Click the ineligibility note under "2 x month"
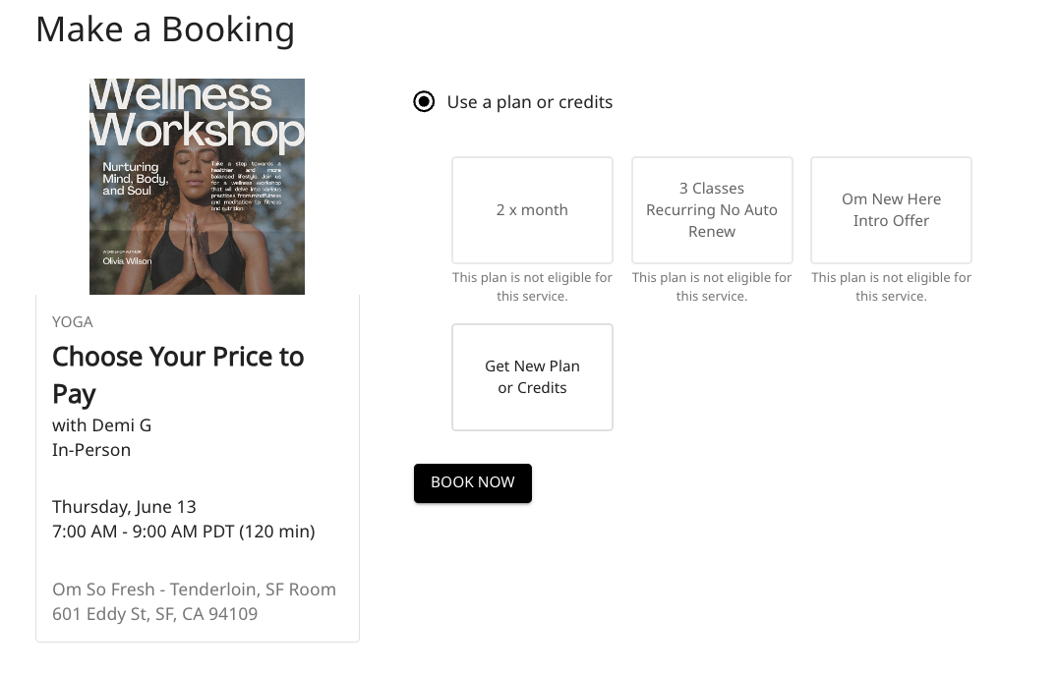Screen dimensions: 1058x675 click(x=532, y=287)
